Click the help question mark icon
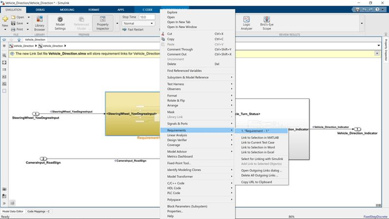 377,9
